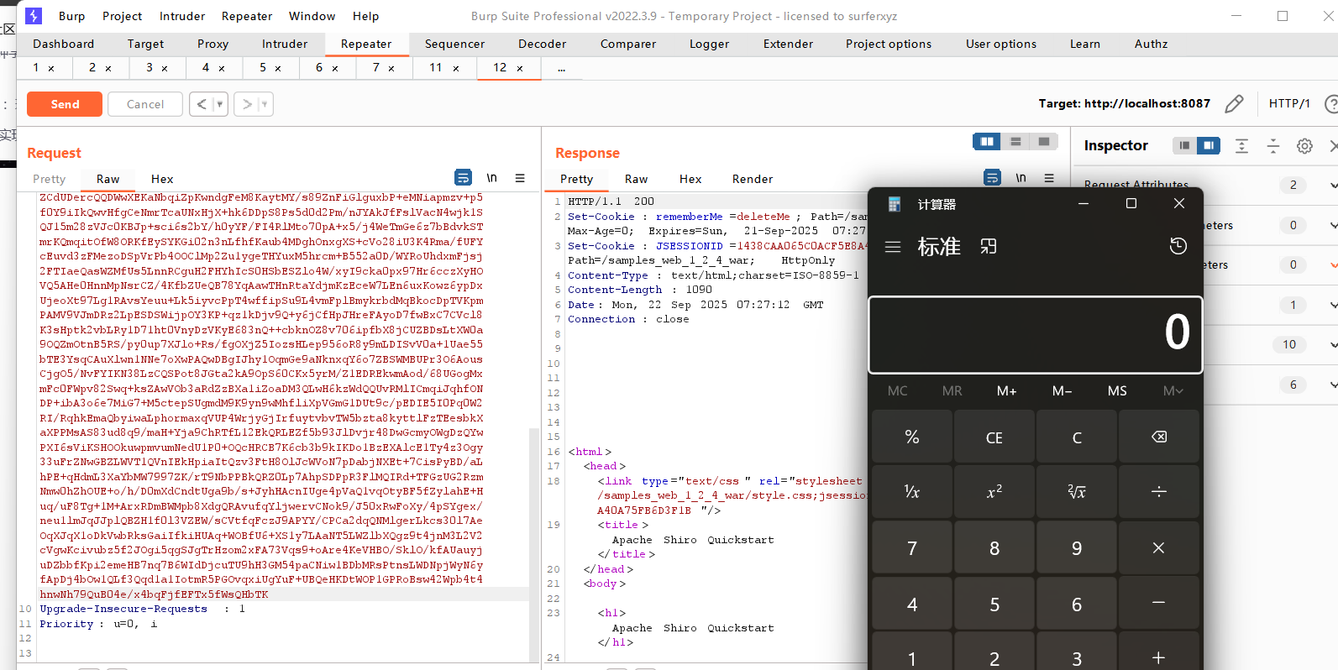This screenshot has height=670, width=1338.
Task: Switch to the Decoder tab
Action: 542,44
